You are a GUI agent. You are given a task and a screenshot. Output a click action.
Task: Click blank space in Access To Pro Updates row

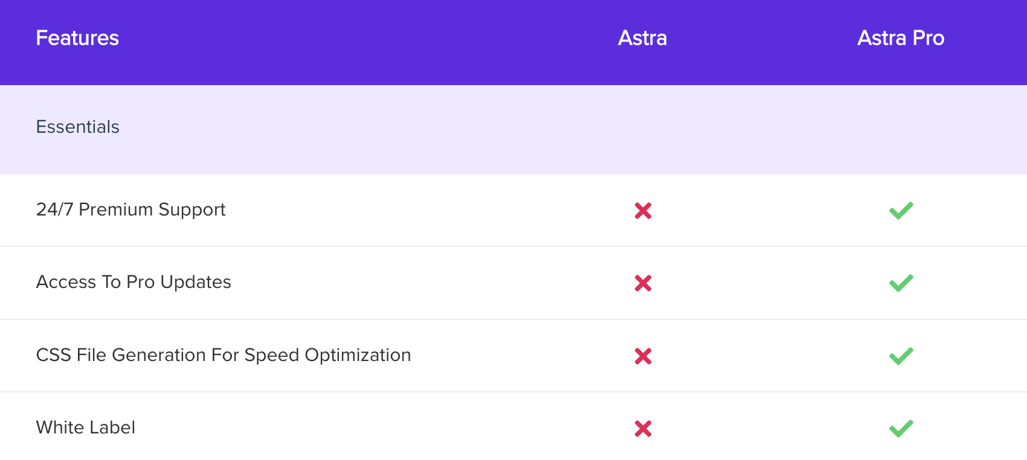423,283
